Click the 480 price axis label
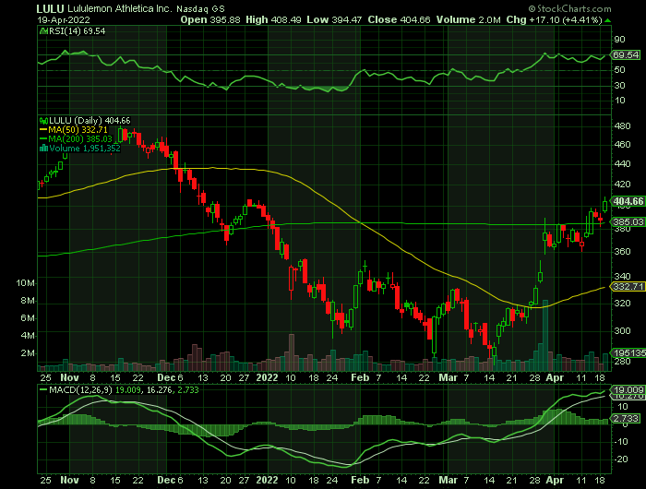 (622, 126)
